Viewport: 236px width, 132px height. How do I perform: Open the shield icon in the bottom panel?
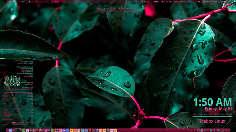click(x=82, y=130)
